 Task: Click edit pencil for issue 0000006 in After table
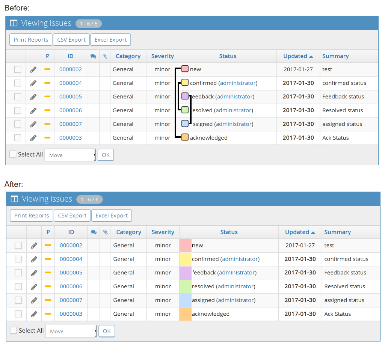[x=34, y=286]
